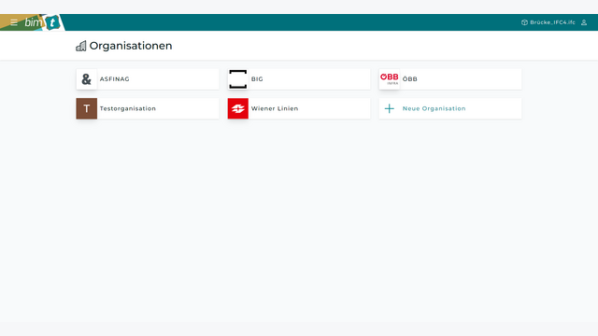Image resolution: width=598 pixels, height=336 pixels.
Task: Click the Organisationen page heading
Action: 131,46
